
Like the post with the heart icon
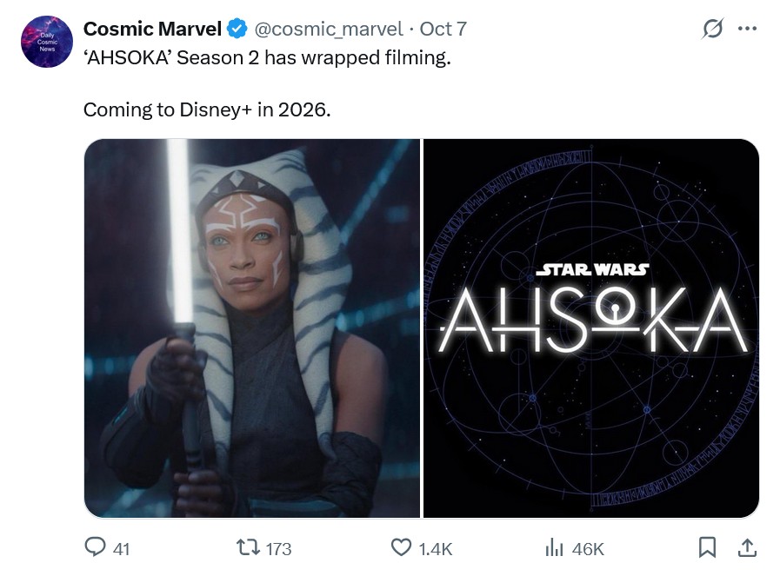click(x=401, y=547)
